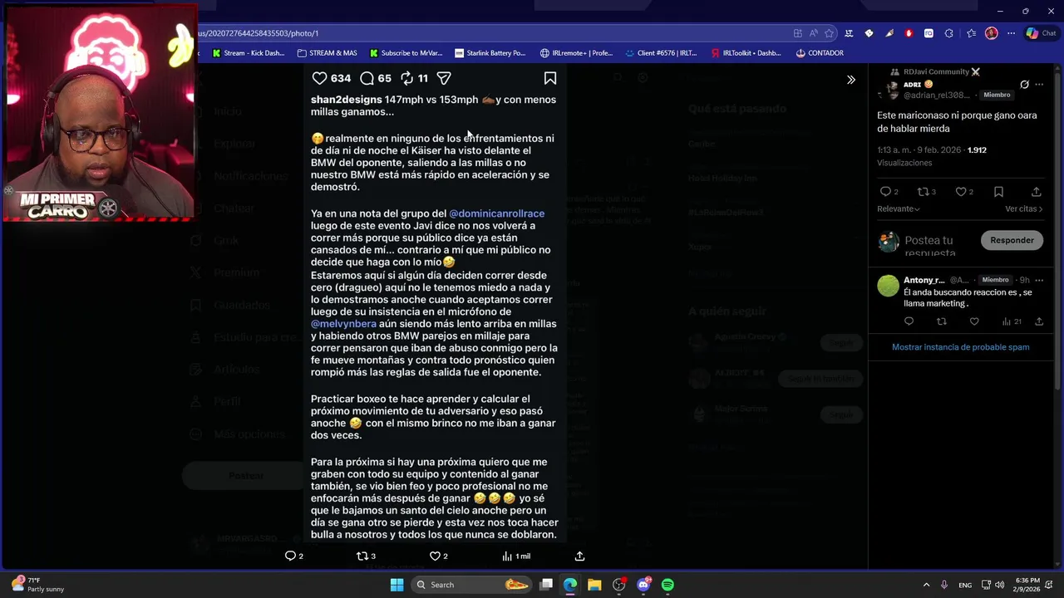Open shan2designs profile from caption
Screen dimensions: 1064x598
346,100
